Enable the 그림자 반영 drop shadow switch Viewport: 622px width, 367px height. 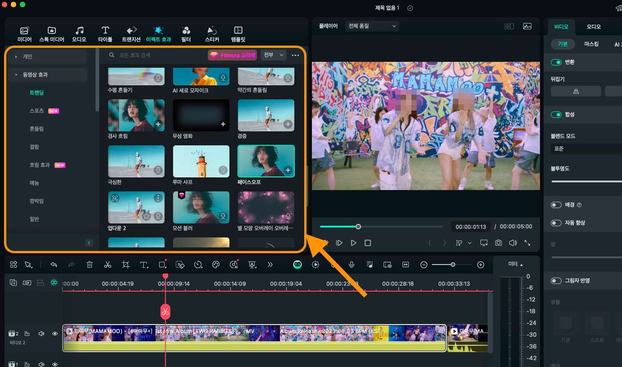click(556, 281)
